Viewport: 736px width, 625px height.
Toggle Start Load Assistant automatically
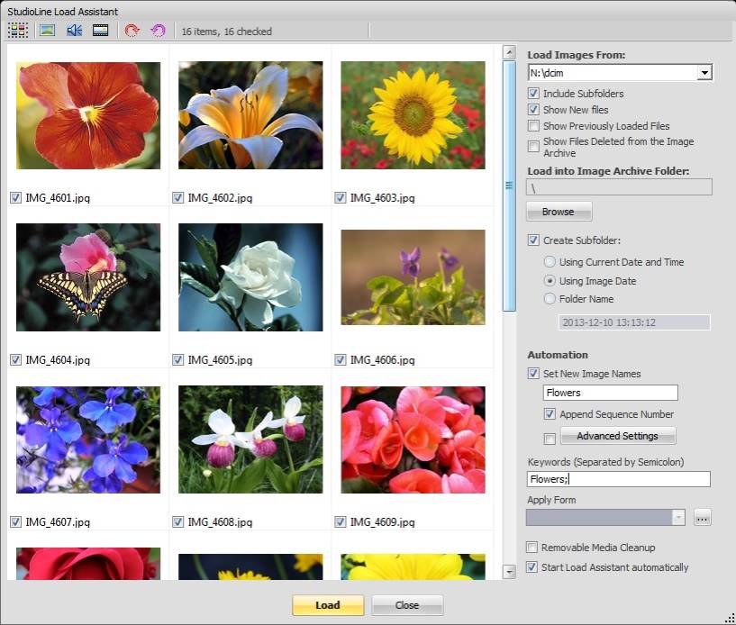(532, 566)
